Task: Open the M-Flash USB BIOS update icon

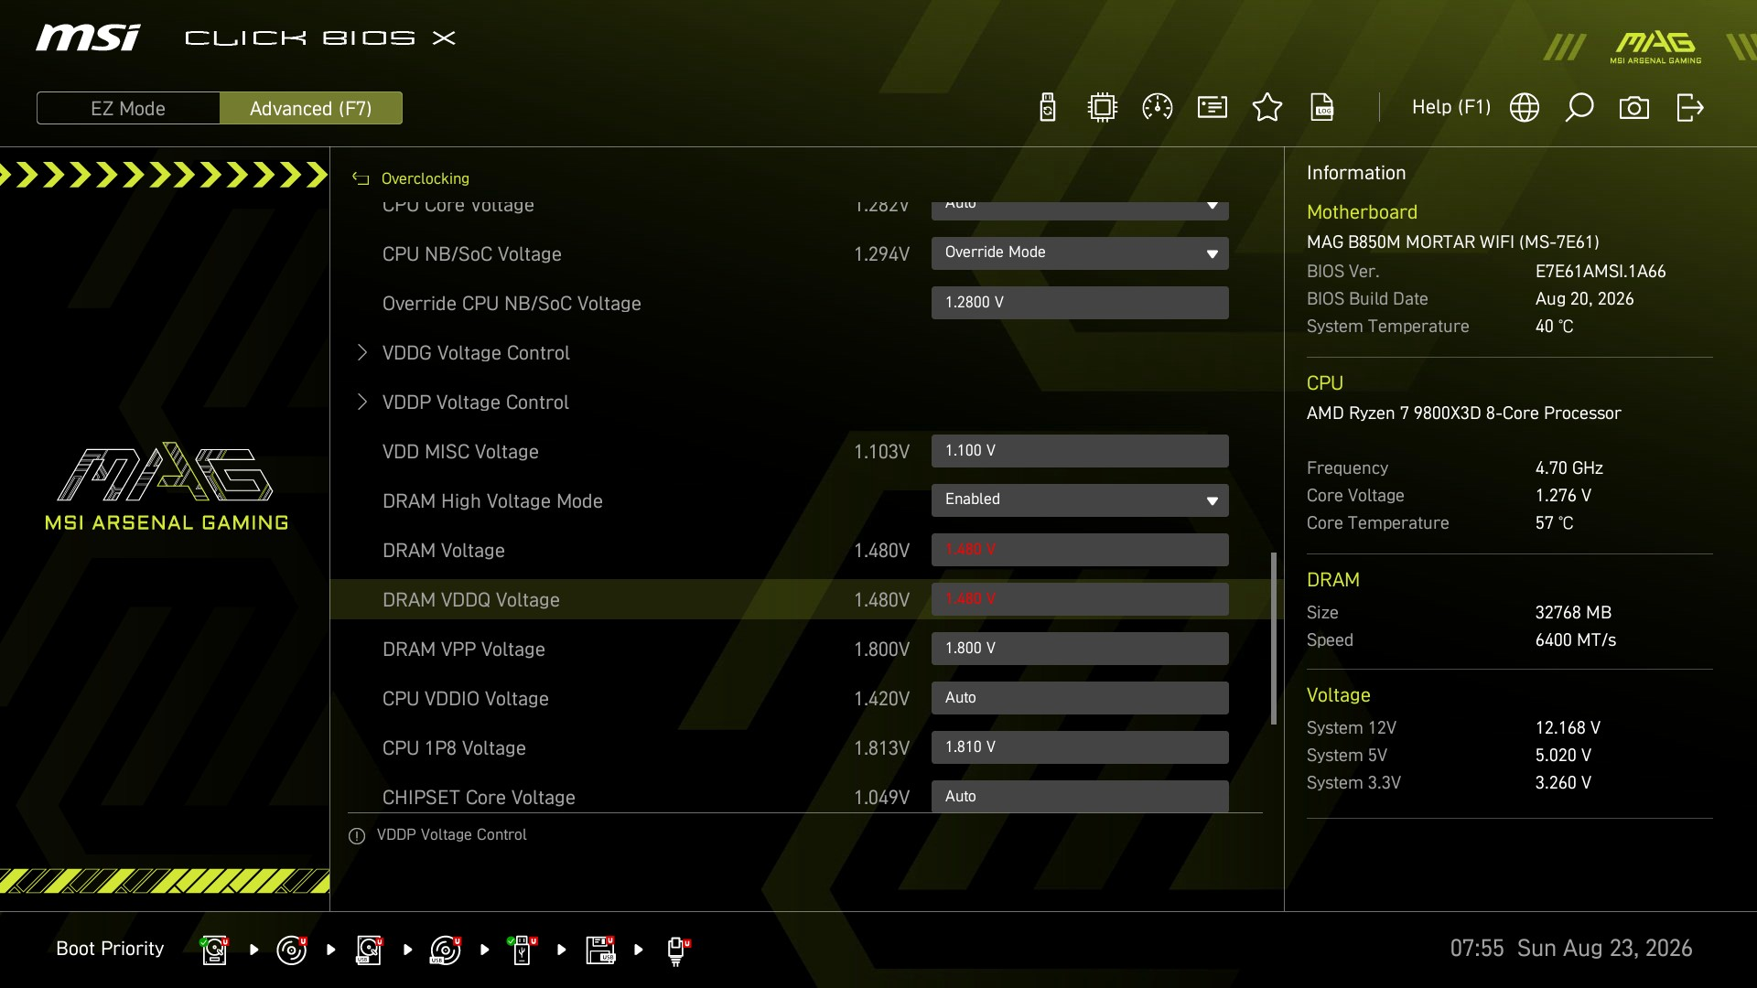Action: [x=1048, y=108]
